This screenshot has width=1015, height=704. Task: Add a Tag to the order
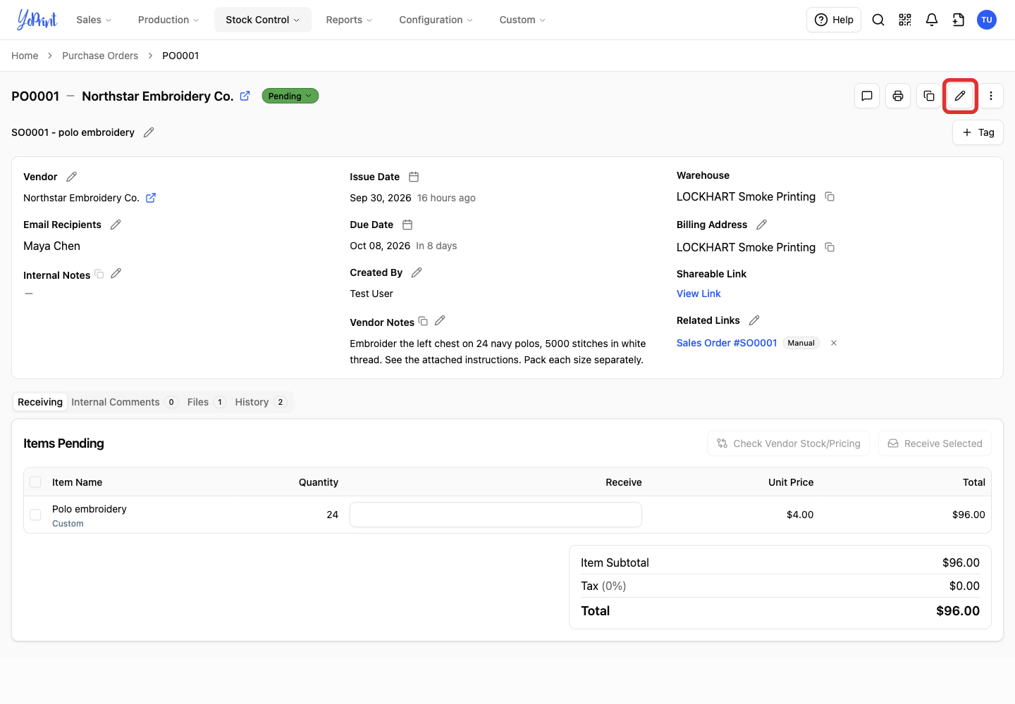(x=978, y=132)
